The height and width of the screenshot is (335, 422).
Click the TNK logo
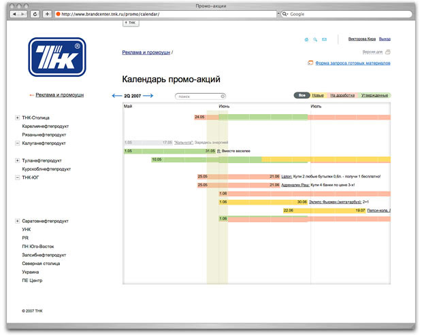[x=56, y=57]
